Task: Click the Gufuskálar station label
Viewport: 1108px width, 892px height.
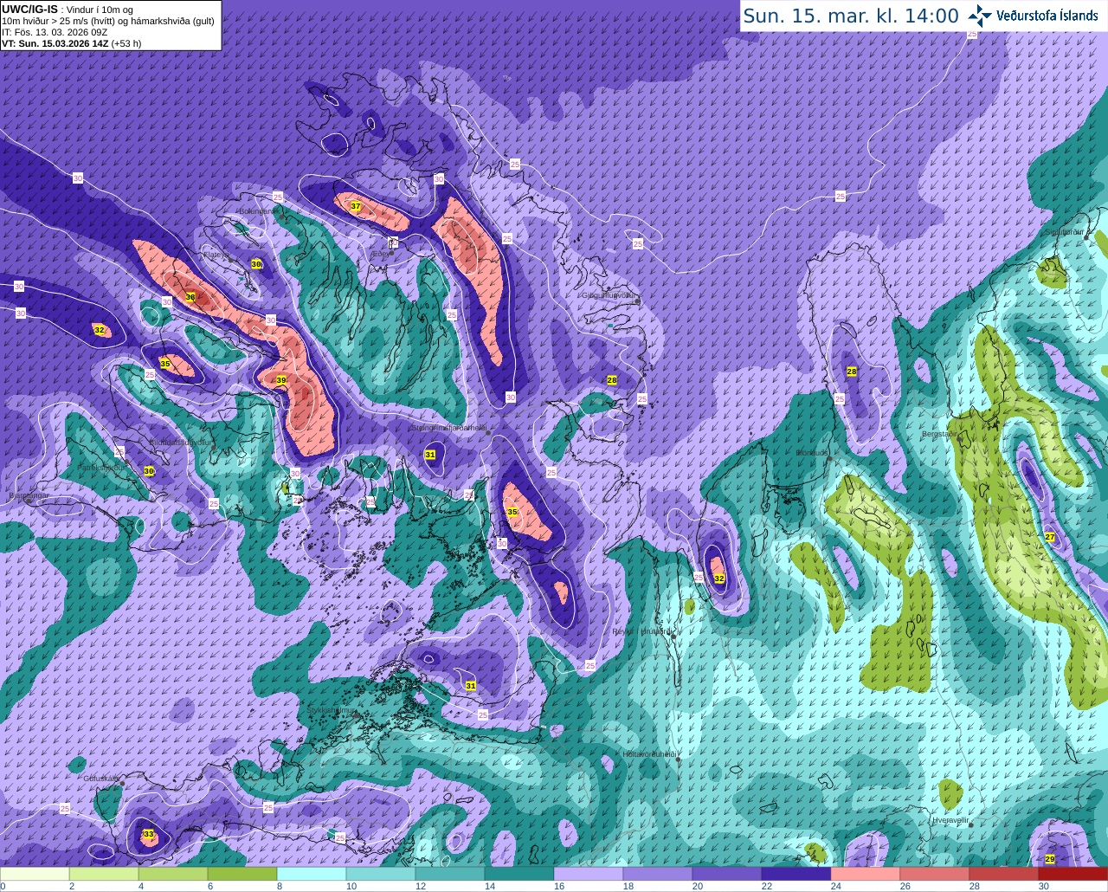Action: coord(101,779)
